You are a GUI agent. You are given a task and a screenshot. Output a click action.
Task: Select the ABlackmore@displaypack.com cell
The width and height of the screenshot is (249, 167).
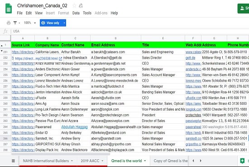[115, 150]
